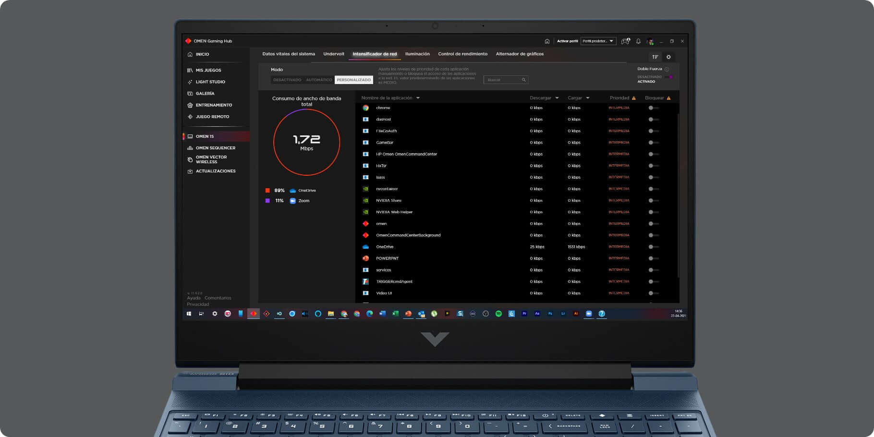Click Zoom icon in bandwidth legend
This screenshot has width=874, height=437.
(292, 201)
